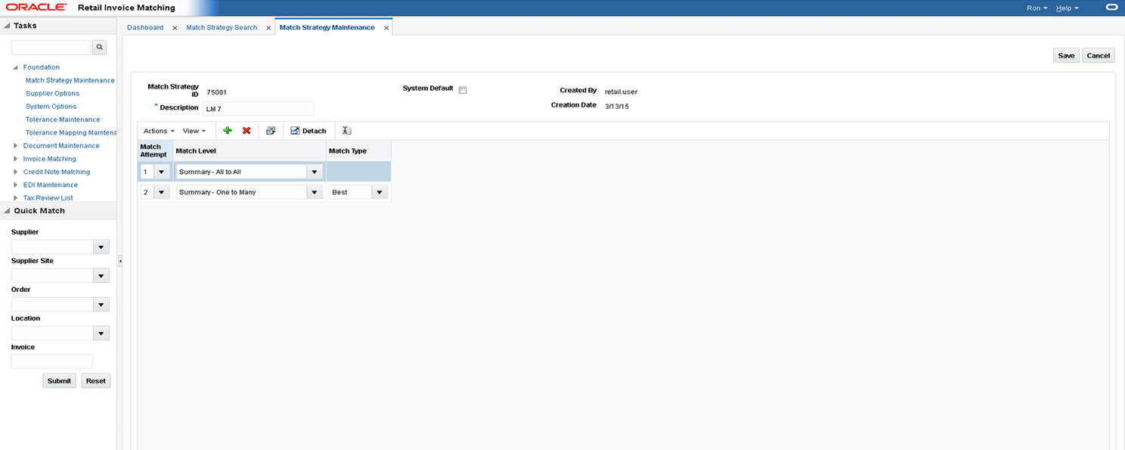This screenshot has width=1125, height=450.
Task: Open Match Strategy Maintenance task link
Action: pyautogui.click(x=70, y=80)
